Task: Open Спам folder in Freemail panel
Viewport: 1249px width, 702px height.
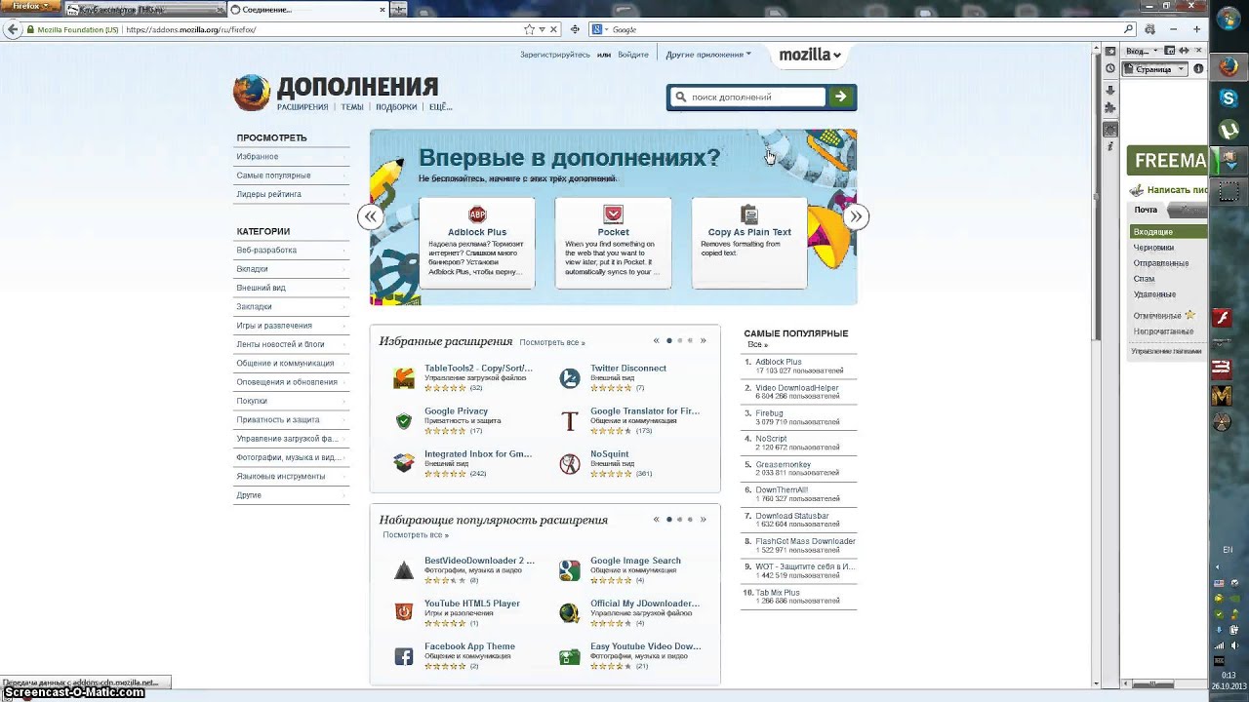Action: coord(1144,279)
